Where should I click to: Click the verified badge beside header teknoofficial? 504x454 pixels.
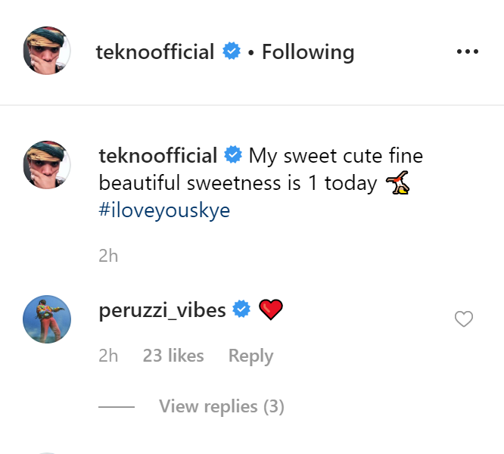[x=232, y=52]
